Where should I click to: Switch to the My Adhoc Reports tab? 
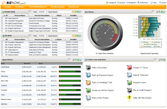pyautogui.click(x=57, y=7)
